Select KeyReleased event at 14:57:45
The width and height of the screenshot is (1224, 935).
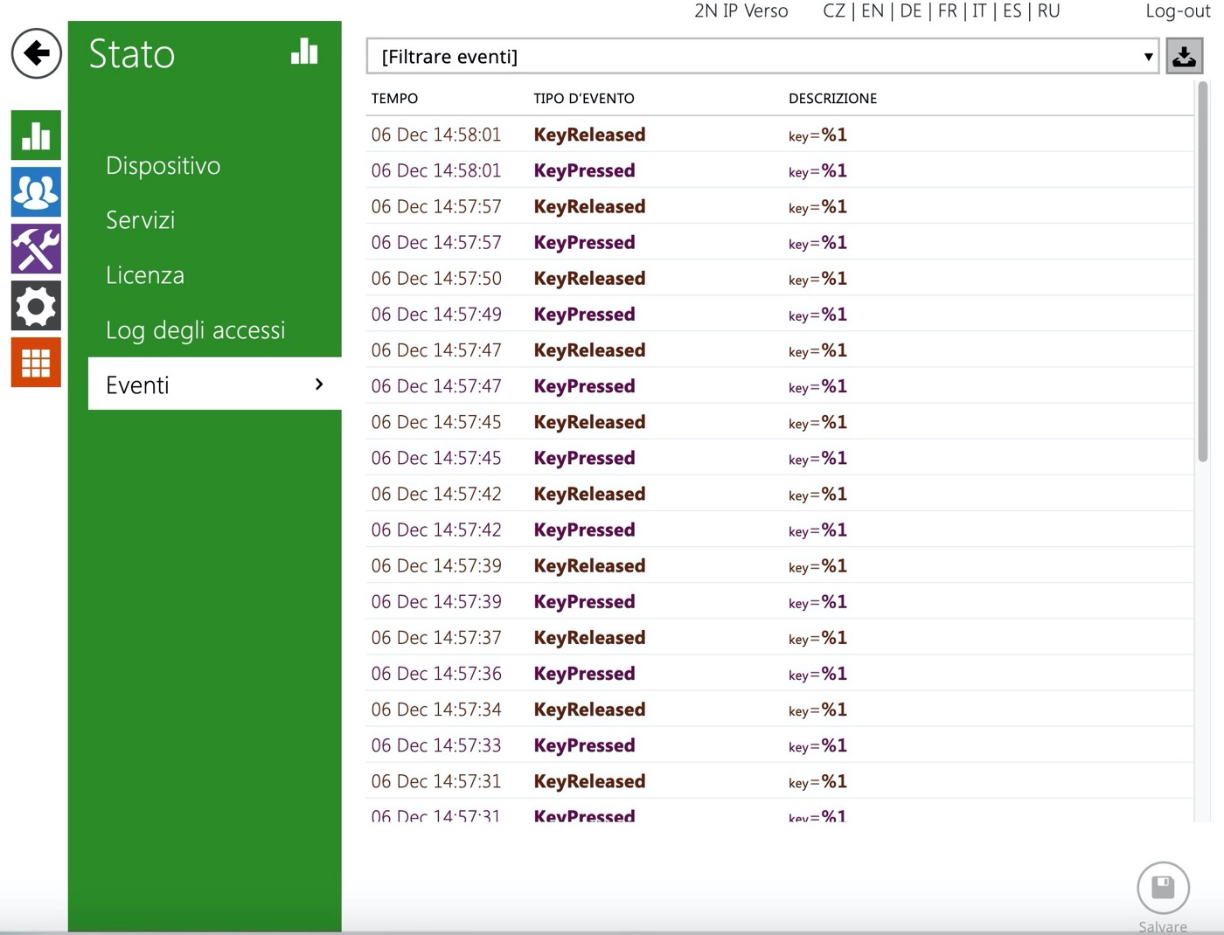pyautogui.click(x=780, y=422)
